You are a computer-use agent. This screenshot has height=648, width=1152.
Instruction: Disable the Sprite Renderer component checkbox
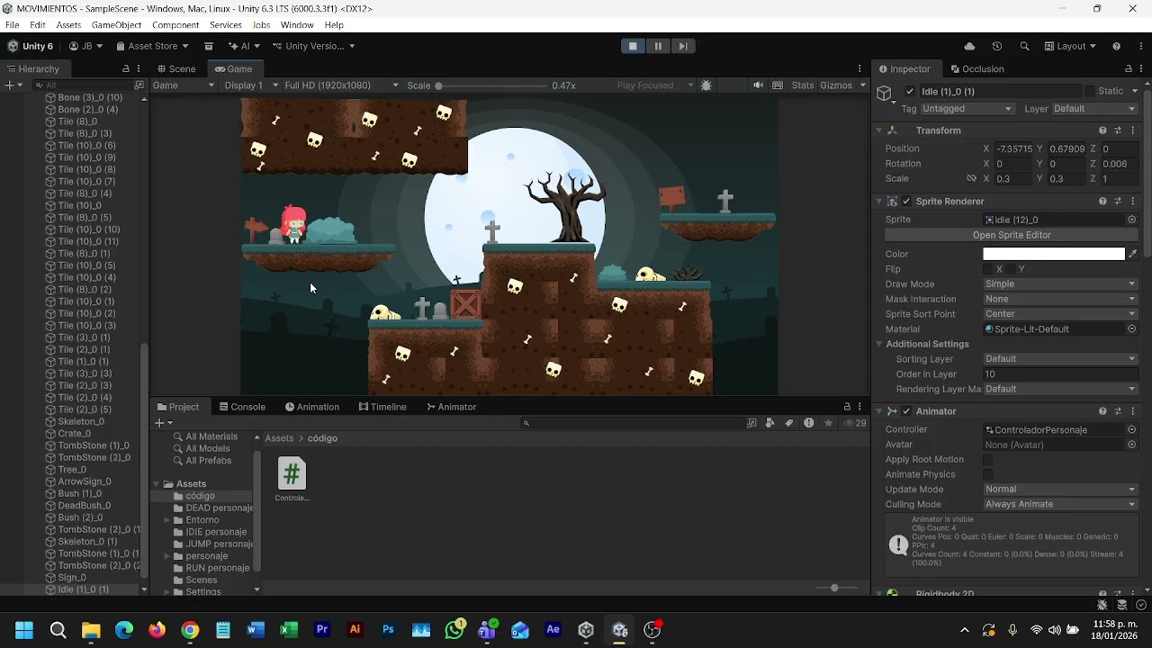(x=906, y=202)
